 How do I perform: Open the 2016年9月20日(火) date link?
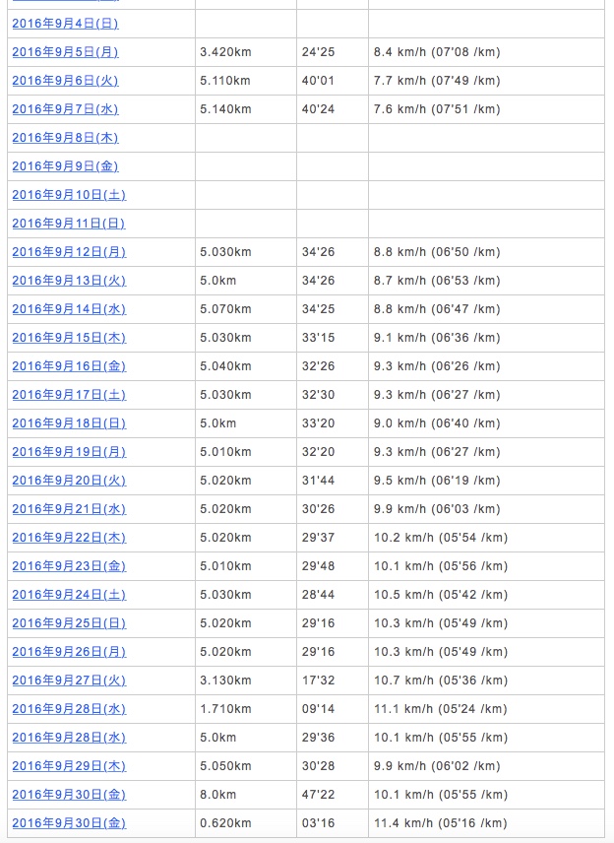coord(69,481)
